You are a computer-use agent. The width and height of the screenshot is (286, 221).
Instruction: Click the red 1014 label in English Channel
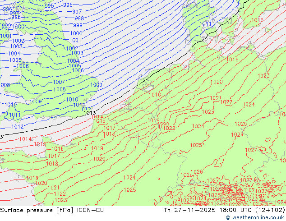26,139
